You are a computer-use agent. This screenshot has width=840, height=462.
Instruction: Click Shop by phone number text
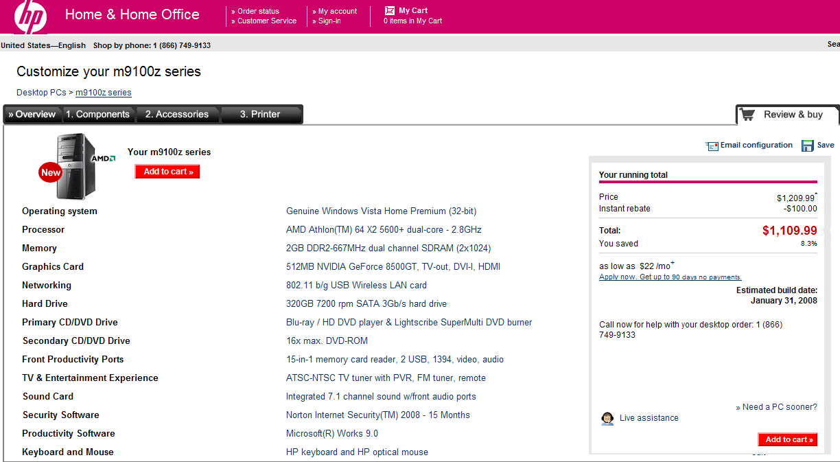(152, 45)
